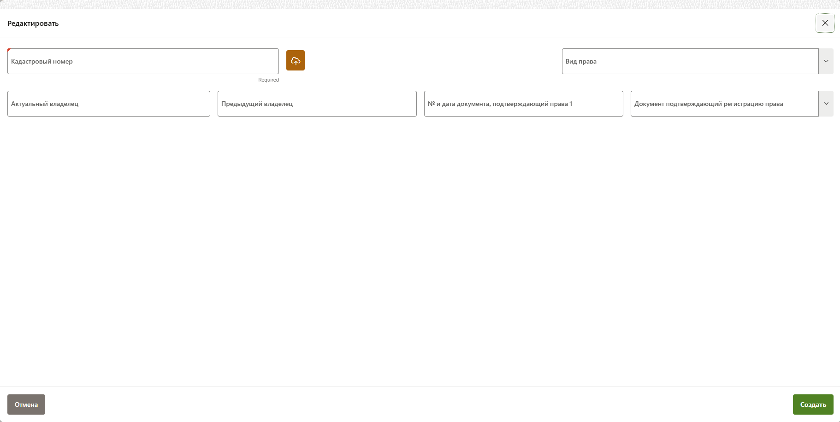Focus the Кадастровый номер input field

point(143,61)
